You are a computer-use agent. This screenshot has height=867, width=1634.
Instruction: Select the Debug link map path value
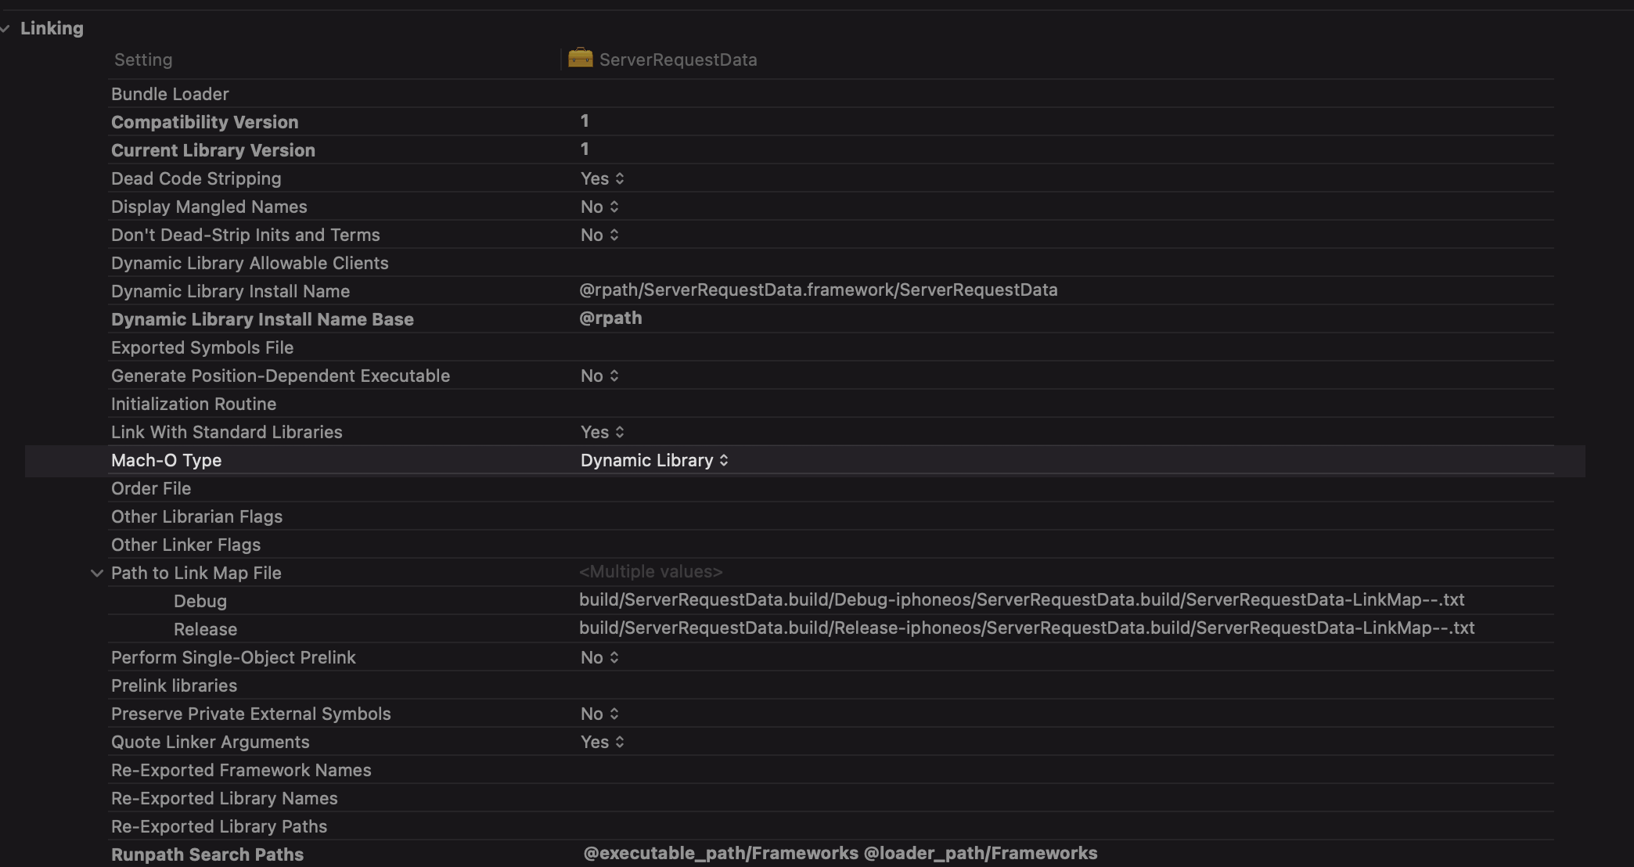1021,600
